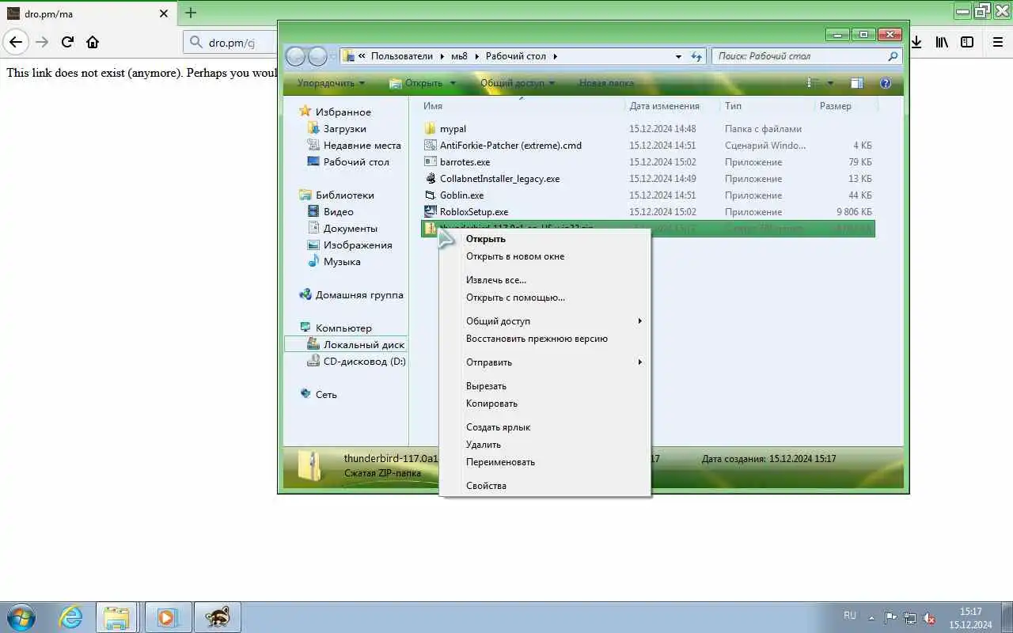Select the mypal folder
Screen dimensions: 1013x633
pyautogui.click(x=453, y=129)
